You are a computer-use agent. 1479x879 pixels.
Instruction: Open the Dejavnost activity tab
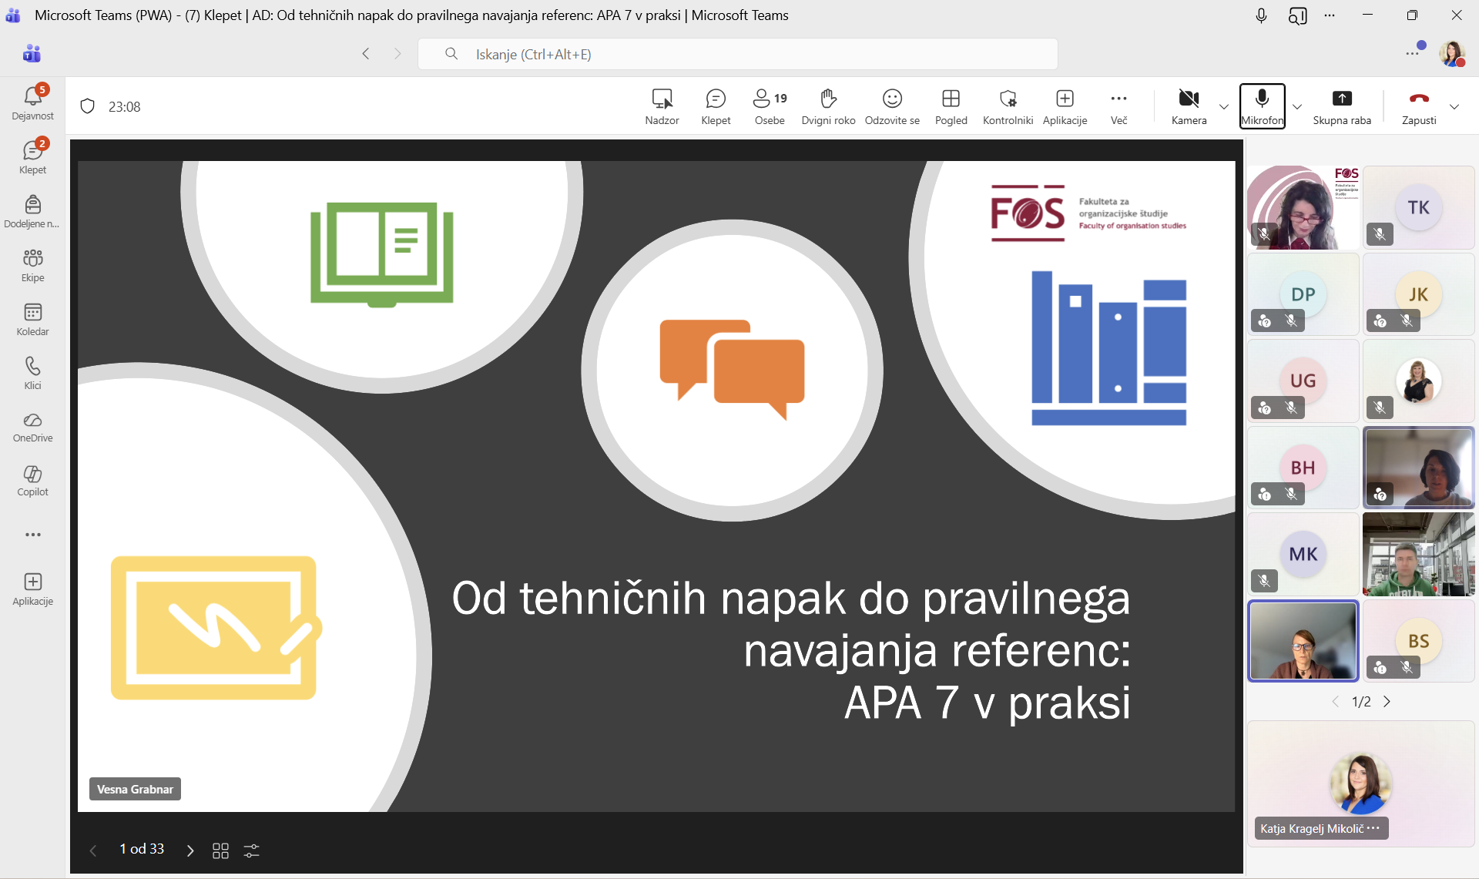(x=32, y=103)
